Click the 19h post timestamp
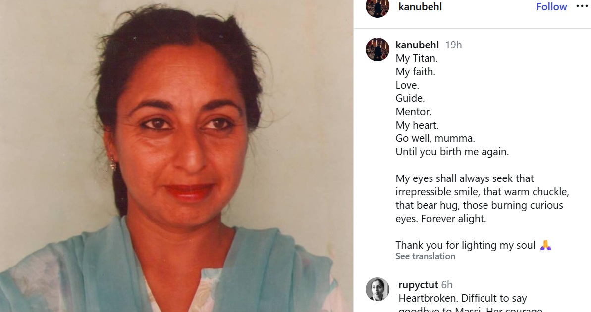 453,45
